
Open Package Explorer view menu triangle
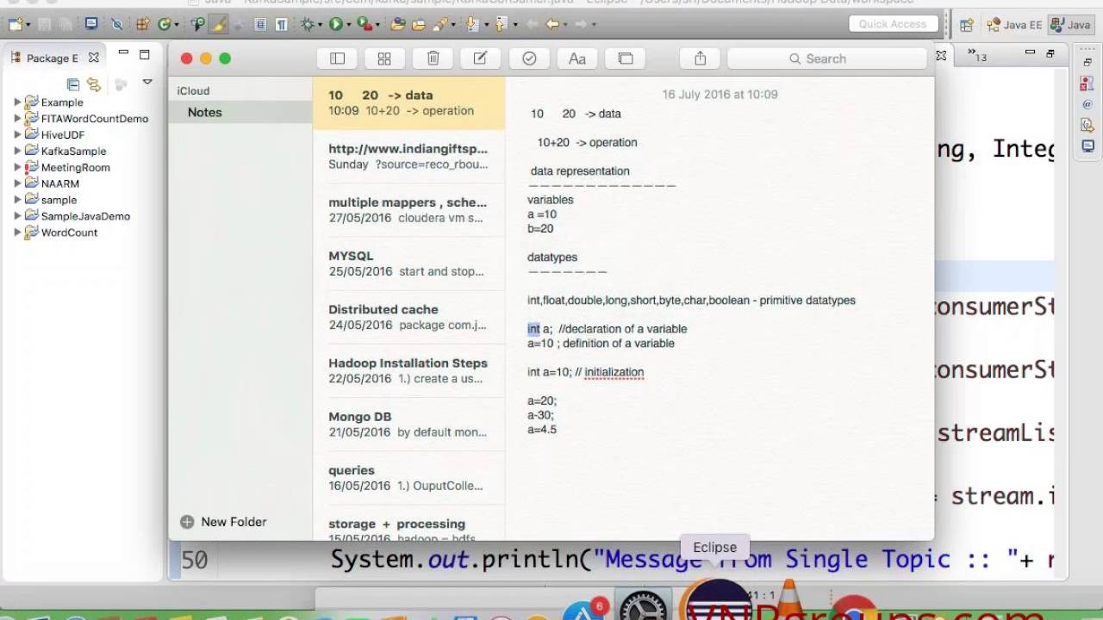tap(147, 83)
